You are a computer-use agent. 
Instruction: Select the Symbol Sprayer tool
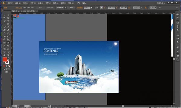click(5, 49)
